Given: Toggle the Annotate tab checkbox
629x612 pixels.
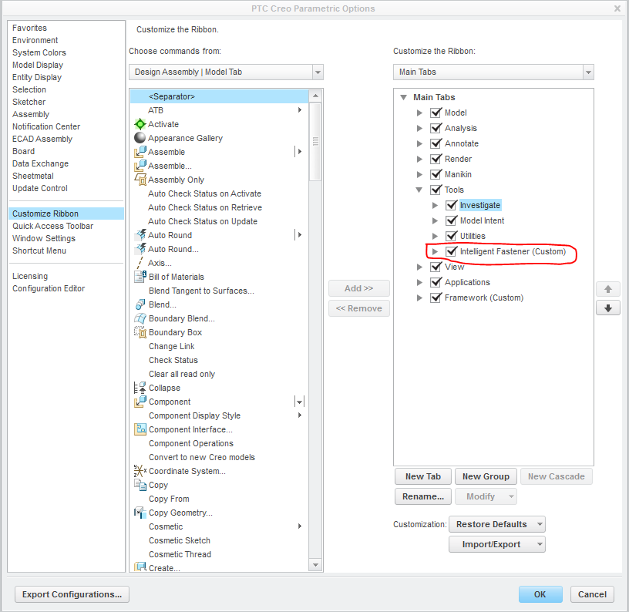Looking at the screenshot, I should click(x=436, y=143).
